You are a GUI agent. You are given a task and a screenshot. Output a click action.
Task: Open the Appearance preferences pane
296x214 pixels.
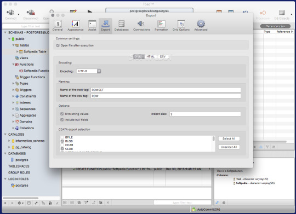tap(76, 26)
